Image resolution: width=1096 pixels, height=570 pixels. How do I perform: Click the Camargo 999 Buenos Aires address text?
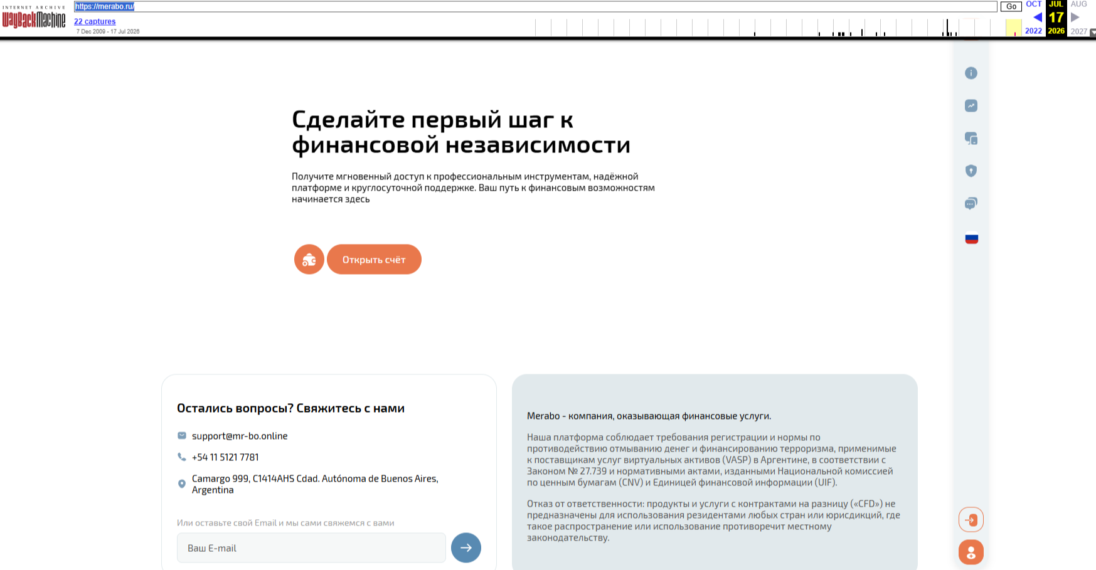point(315,484)
